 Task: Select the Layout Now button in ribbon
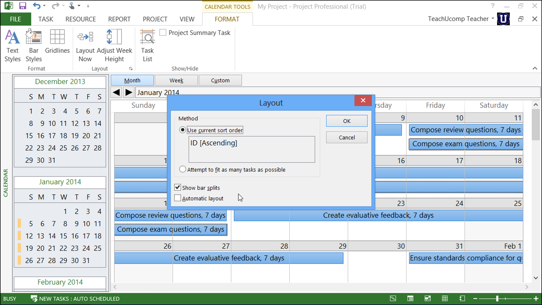click(x=85, y=45)
